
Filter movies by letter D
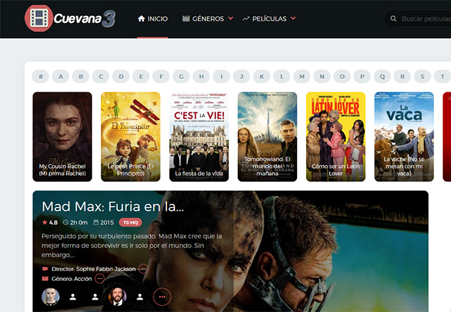coord(121,76)
